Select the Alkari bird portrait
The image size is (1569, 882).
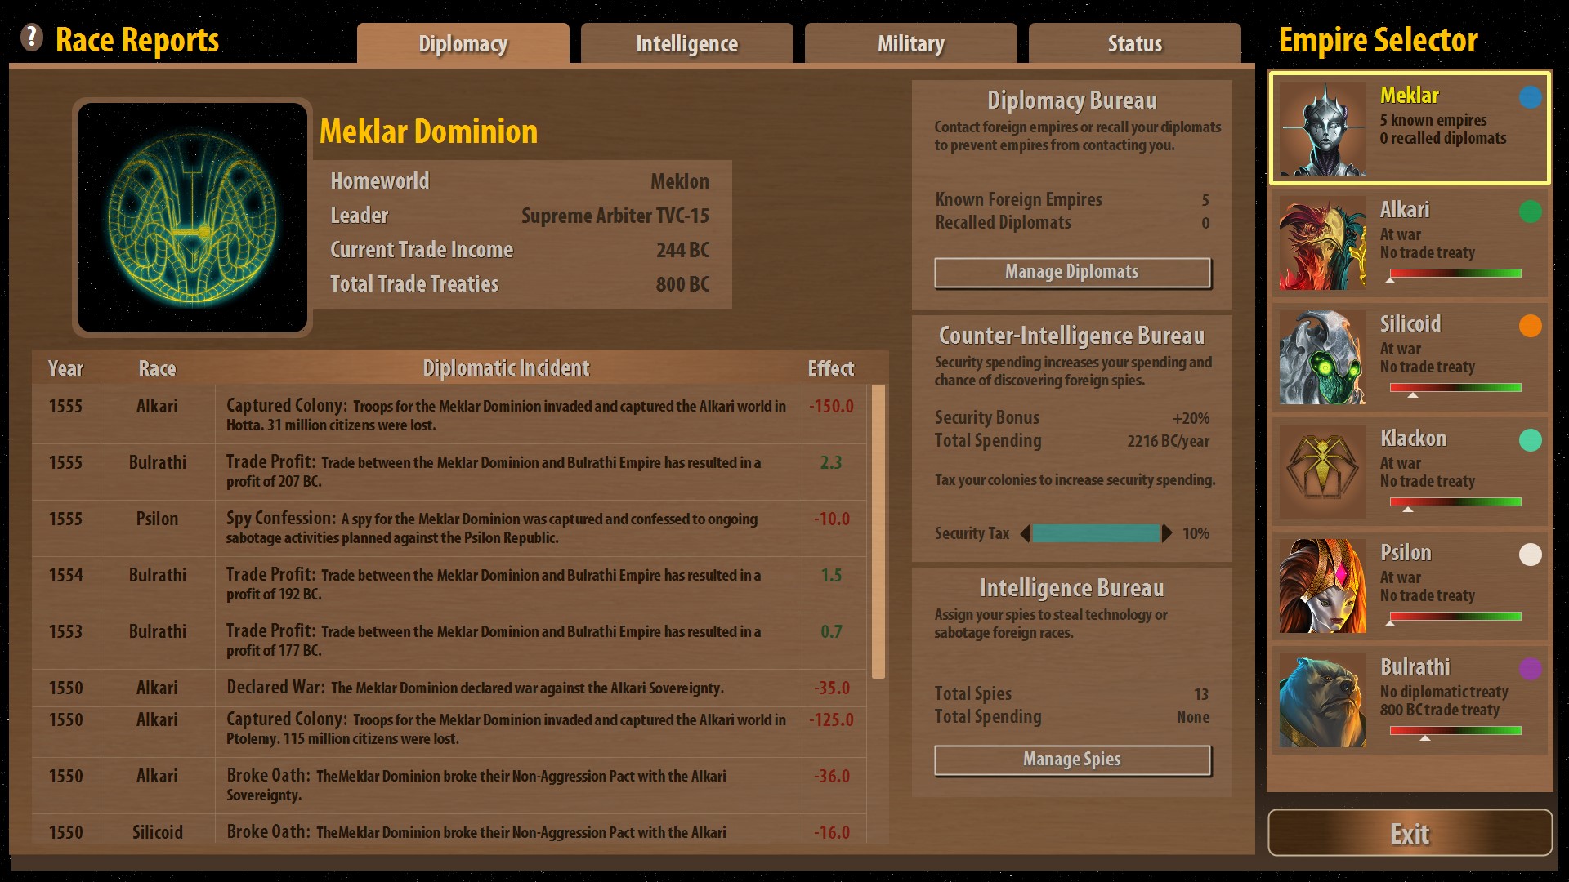click(x=1322, y=243)
